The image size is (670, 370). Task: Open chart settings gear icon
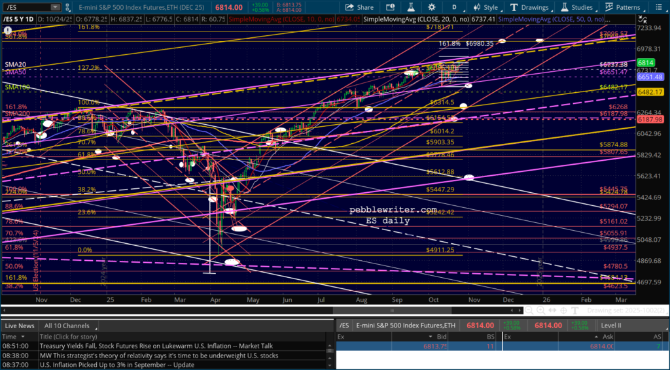point(432,7)
